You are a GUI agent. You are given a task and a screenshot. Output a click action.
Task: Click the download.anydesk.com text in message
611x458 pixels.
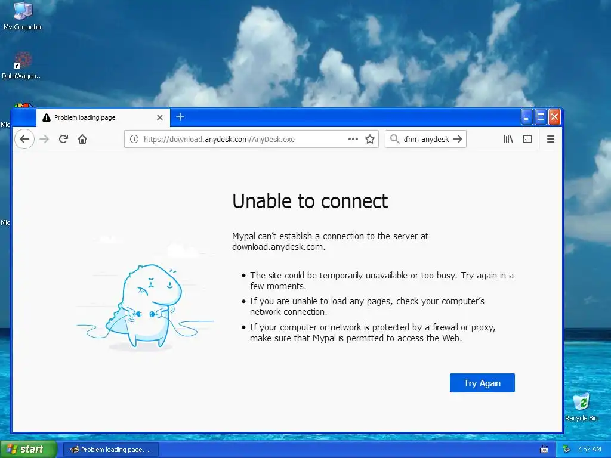(278, 247)
